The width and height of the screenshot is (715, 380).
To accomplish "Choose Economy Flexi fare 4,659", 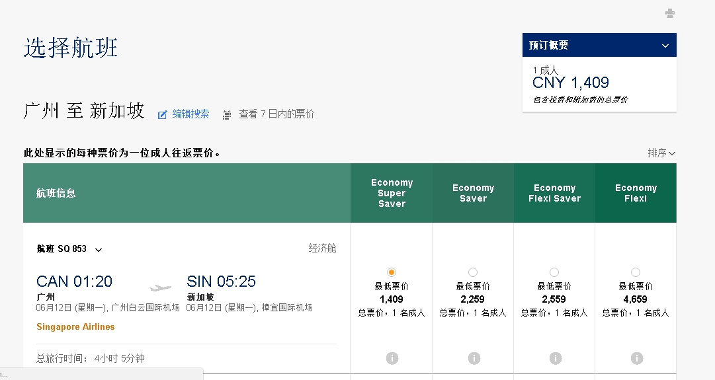I will coord(635,272).
